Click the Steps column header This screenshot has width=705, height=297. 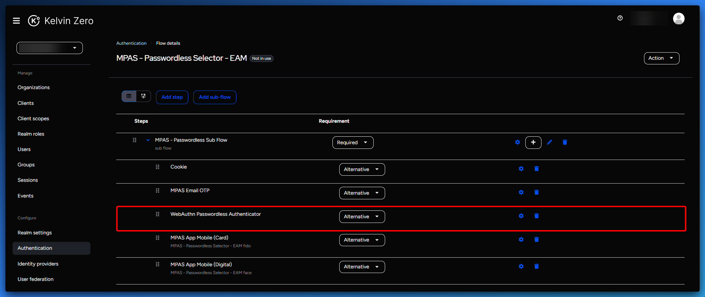(x=141, y=121)
